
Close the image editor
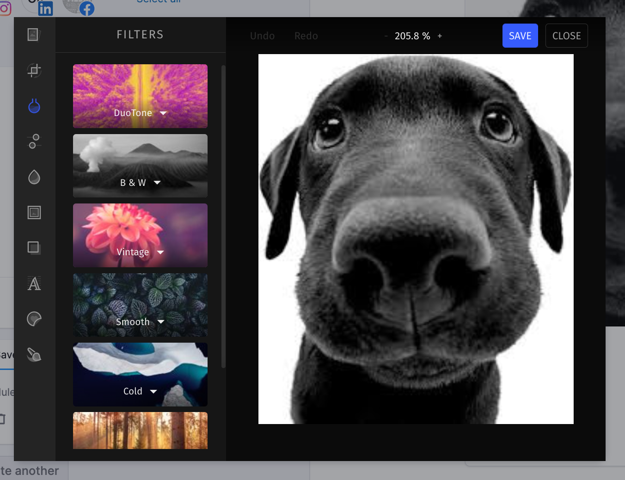(x=566, y=36)
